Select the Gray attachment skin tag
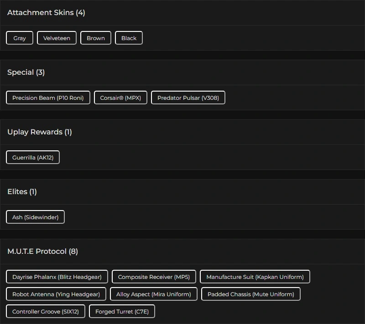 click(20, 38)
